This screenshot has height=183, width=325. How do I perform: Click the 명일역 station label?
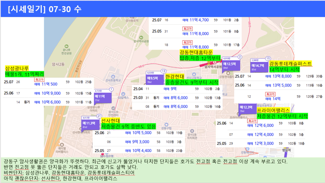(286, 150)
